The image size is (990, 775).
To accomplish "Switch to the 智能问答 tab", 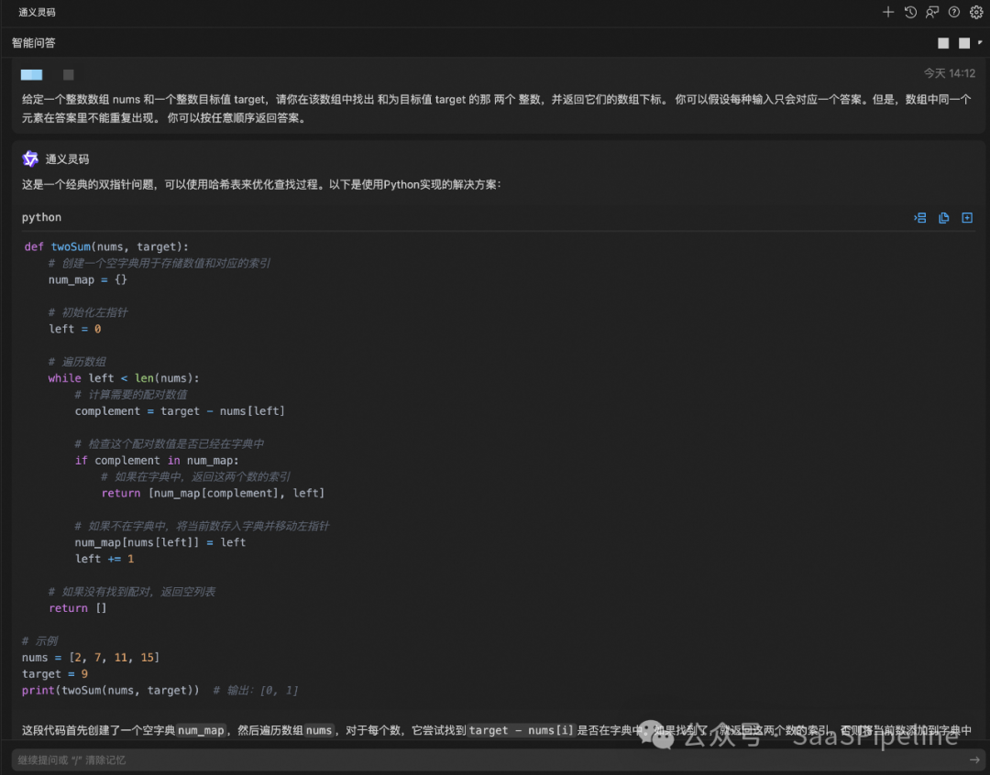I will coord(34,43).
